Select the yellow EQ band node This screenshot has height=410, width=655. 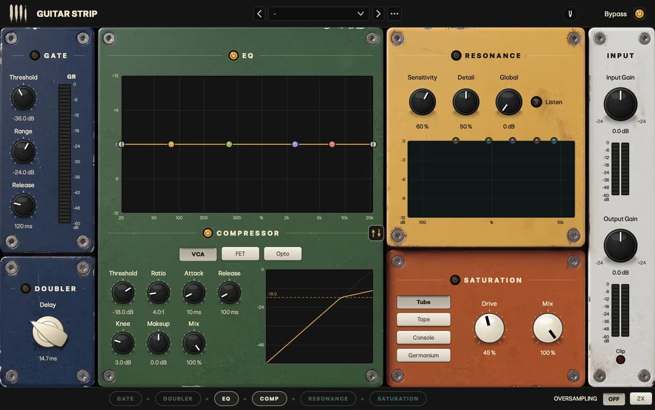coord(171,144)
